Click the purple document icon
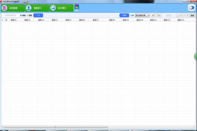This screenshot has height=131, width=197. coord(4,8)
